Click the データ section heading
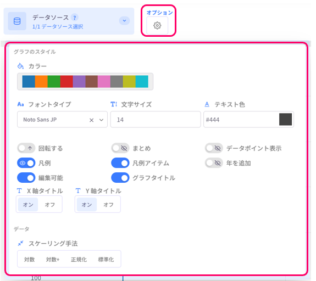Image resolution: width=316 pixels, height=281 pixels. pyautogui.click(x=21, y=229)
